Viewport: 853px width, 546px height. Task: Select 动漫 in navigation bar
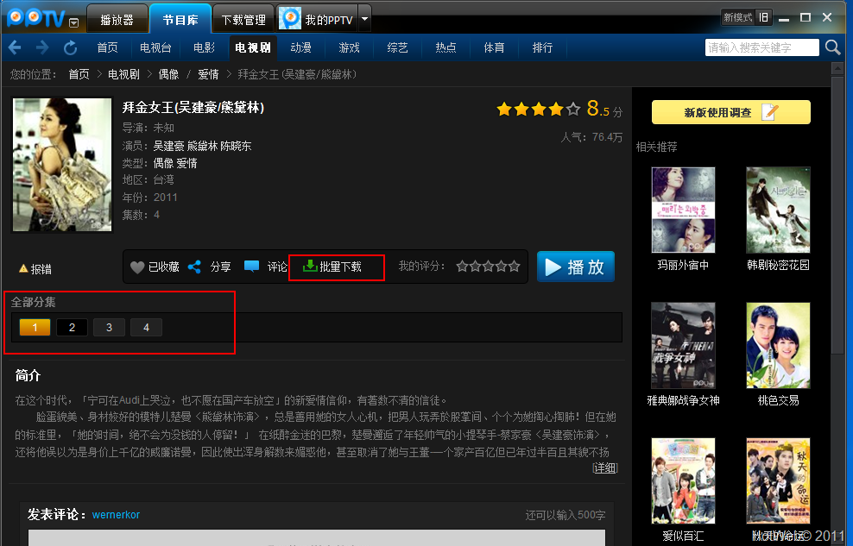point(300,47)
